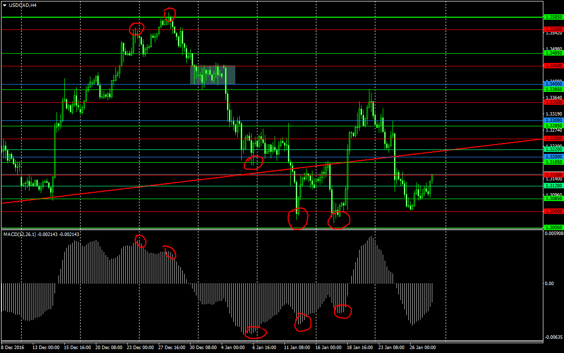Click the red 1.35500 price label
Image resolution: width=564 pixels, height=353 pixels.
(554, 29)
